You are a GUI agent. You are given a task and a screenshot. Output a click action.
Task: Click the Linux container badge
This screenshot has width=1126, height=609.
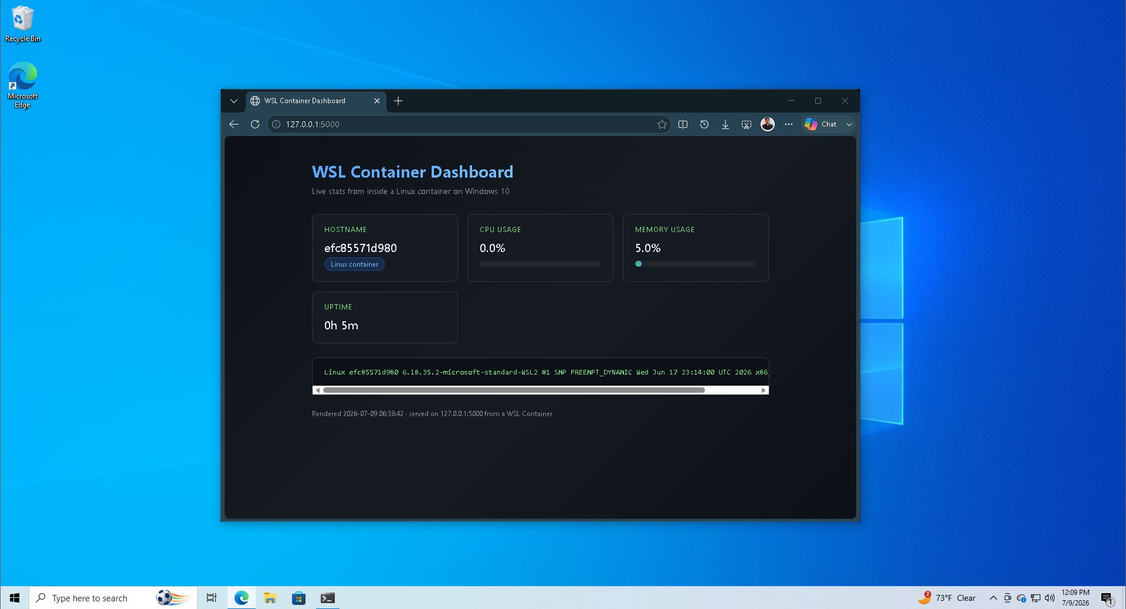(354, 264)
